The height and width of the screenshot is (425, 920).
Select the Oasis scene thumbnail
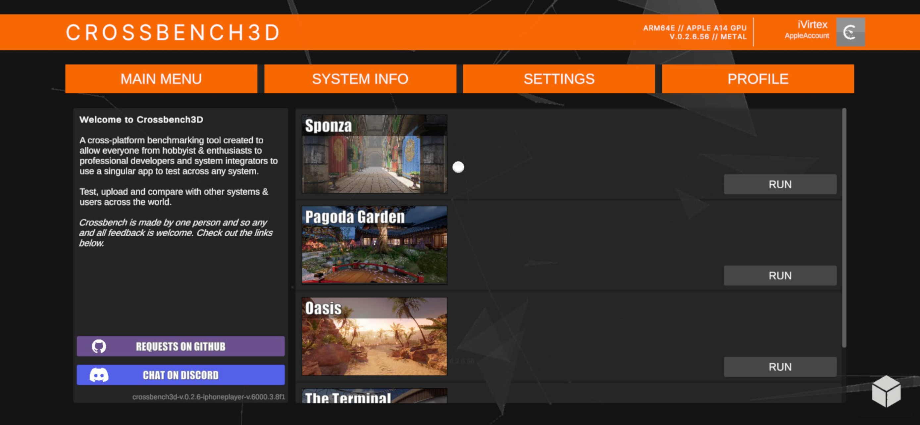pyautogui.click(x=374, y=337)
